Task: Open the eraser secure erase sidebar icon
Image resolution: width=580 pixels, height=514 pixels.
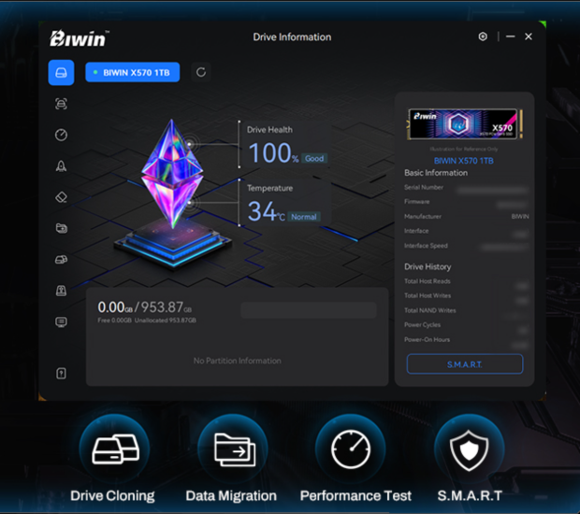Action: (61, 197)
